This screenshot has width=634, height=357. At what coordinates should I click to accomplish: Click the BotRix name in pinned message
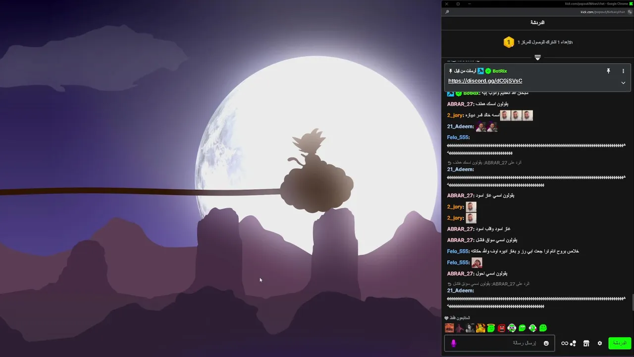coord(499,71)
